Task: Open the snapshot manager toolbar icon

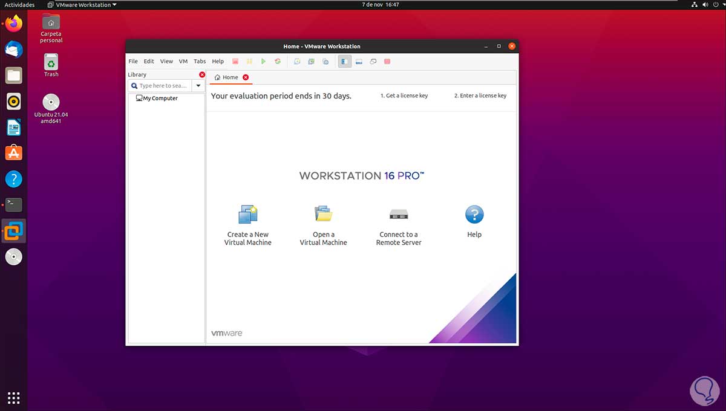Action: (325, 62)
